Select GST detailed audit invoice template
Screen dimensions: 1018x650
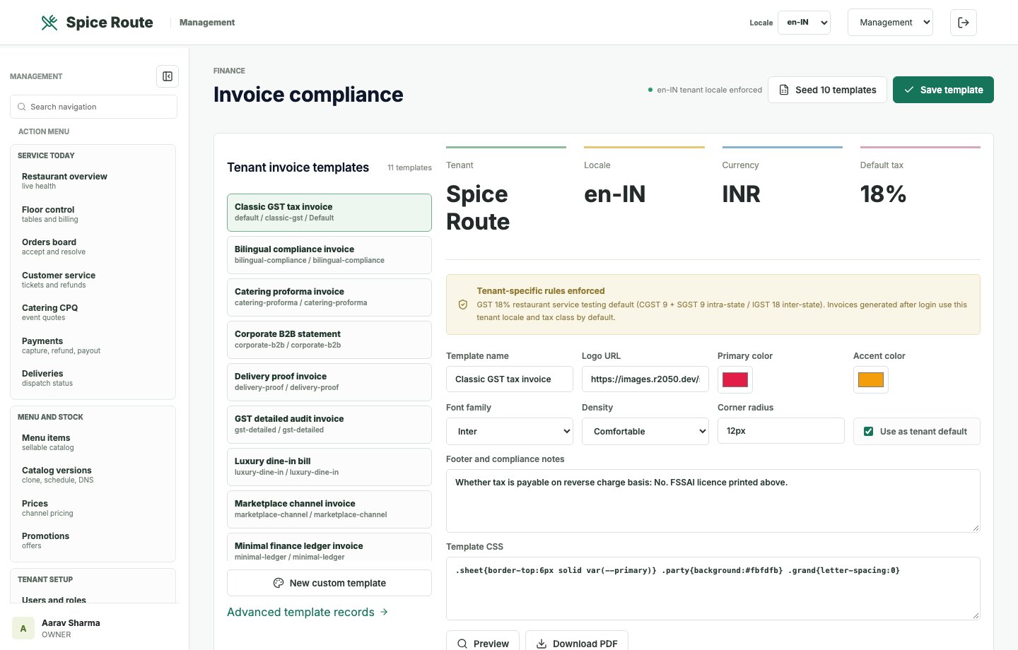pyautogui.click(x=329, y=425)
